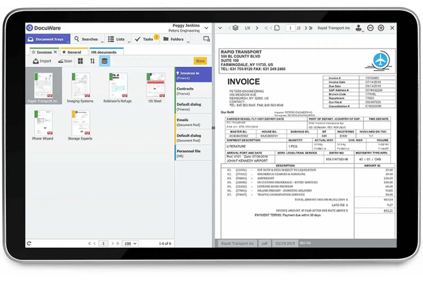Click the Import button

(42, 61)
